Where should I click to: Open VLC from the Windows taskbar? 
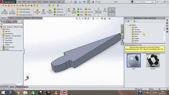56,93
